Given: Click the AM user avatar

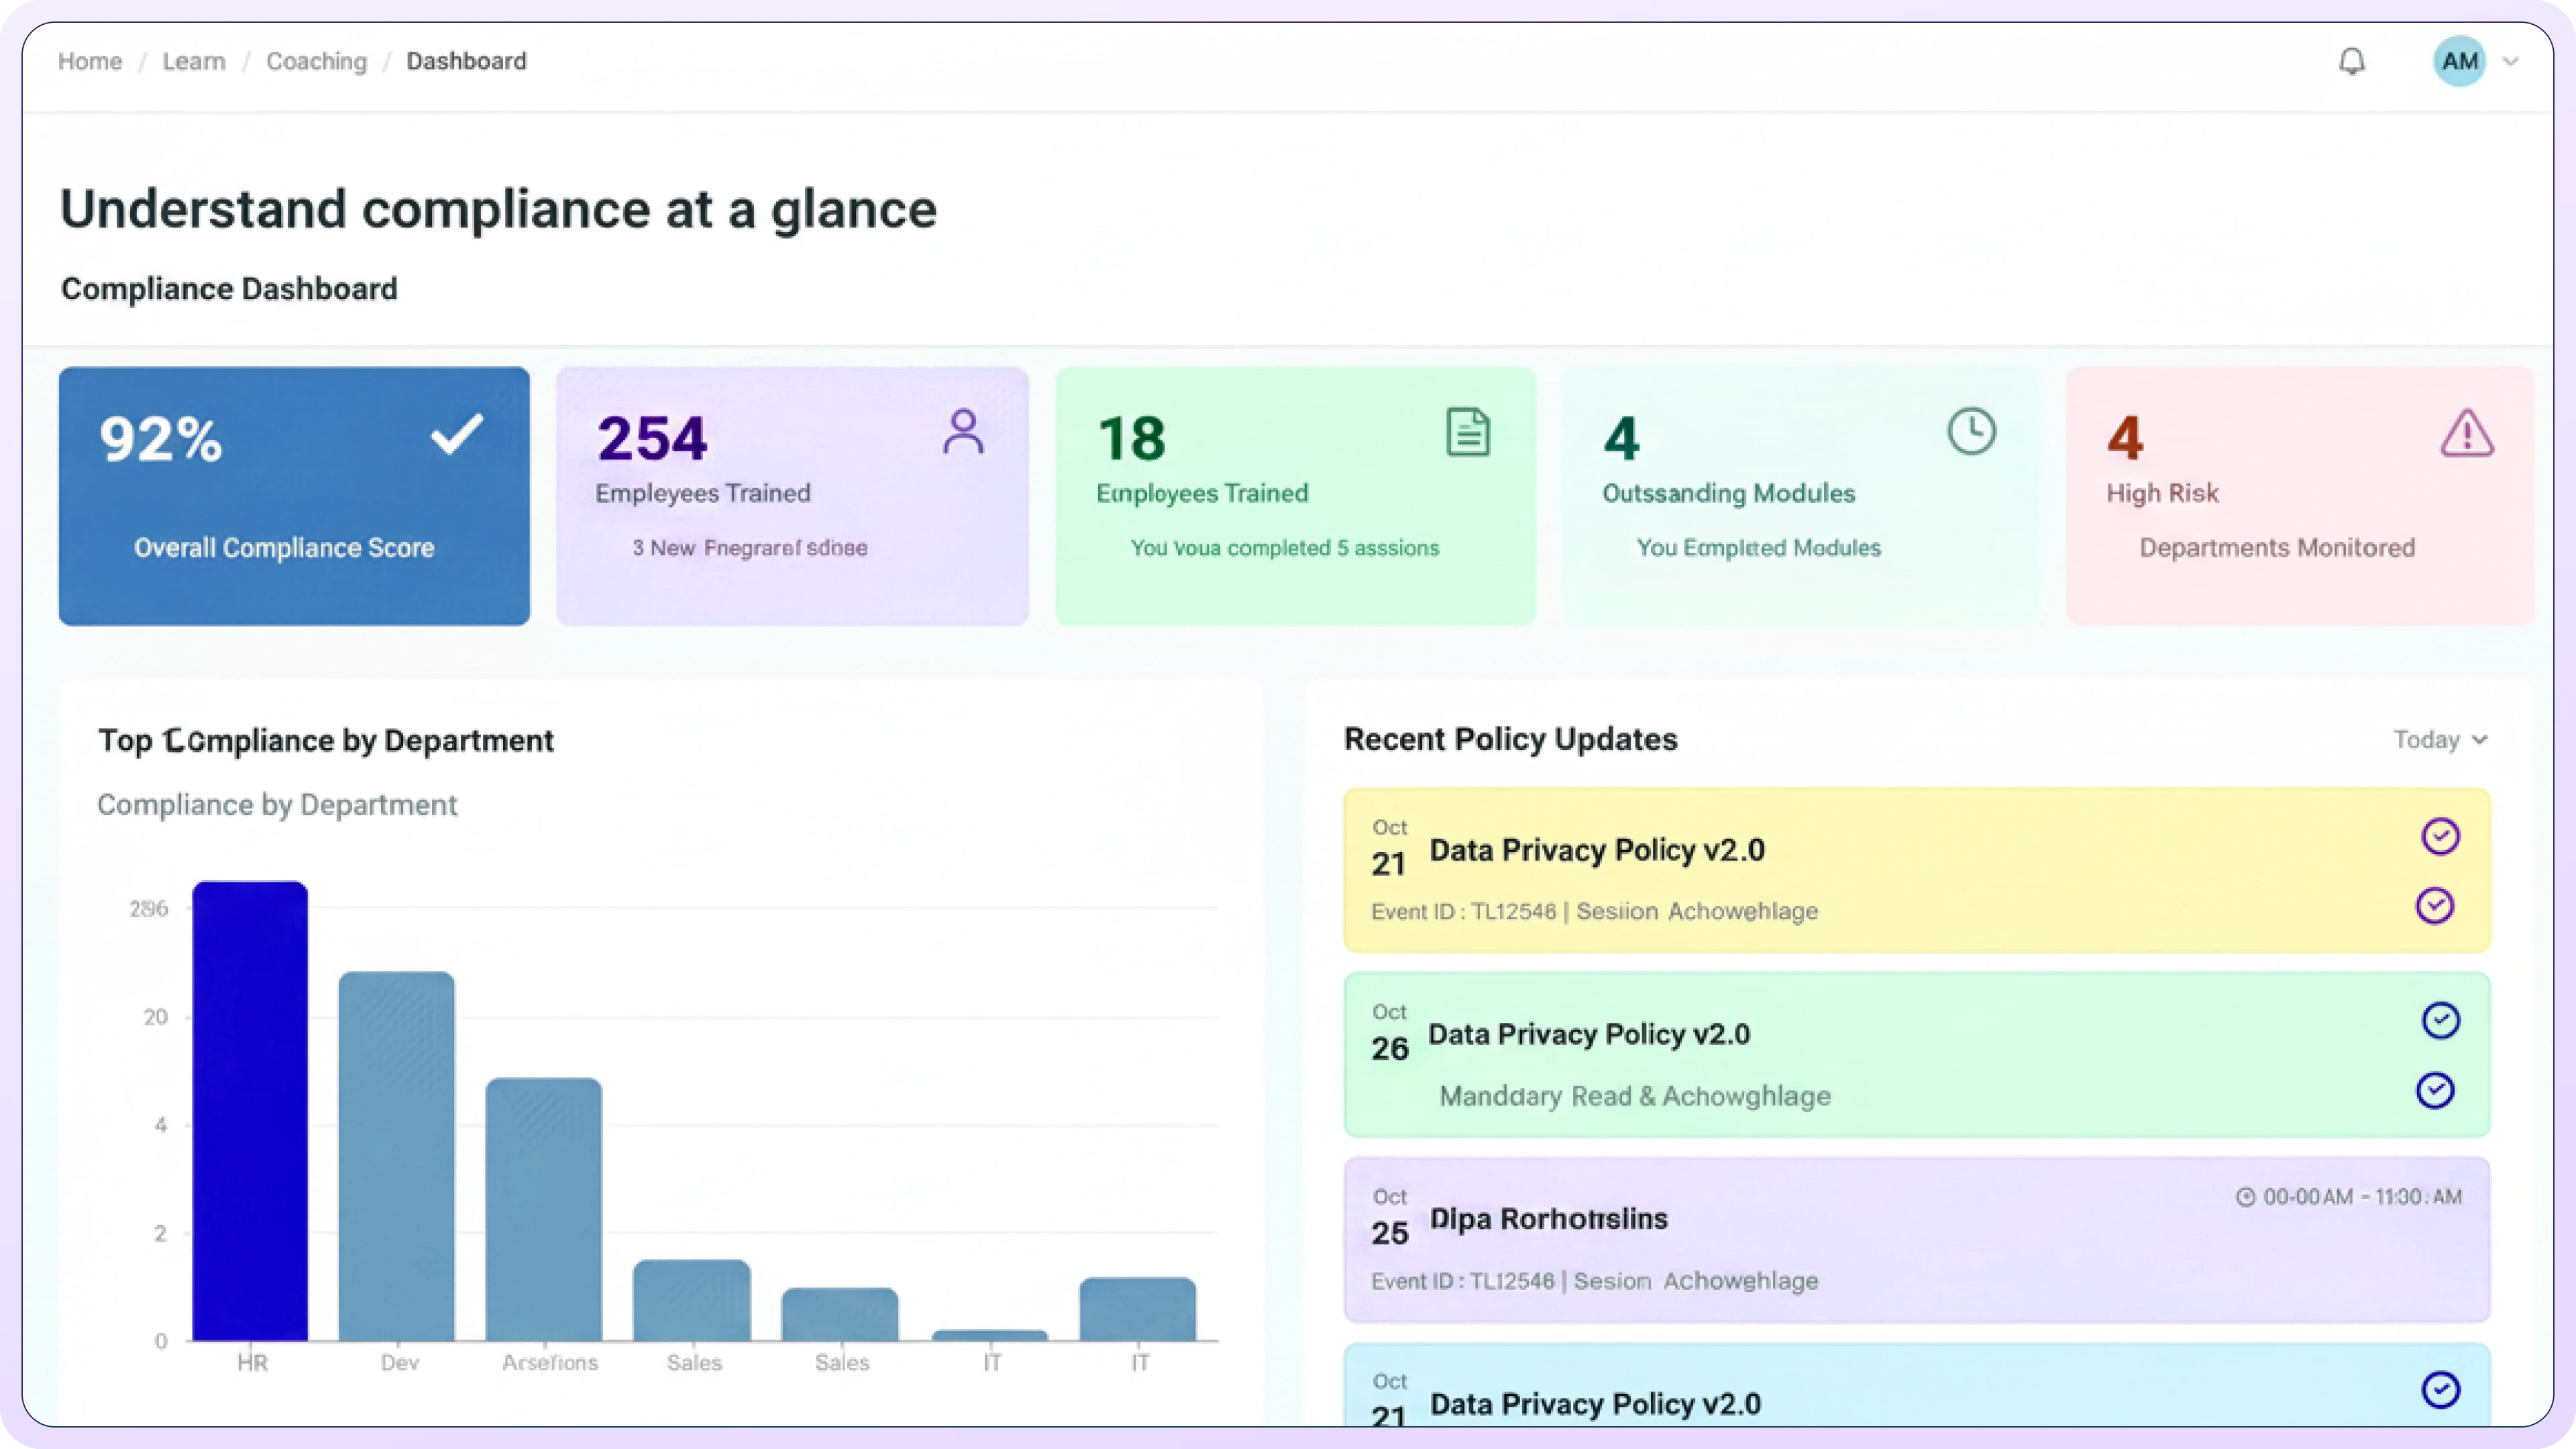Looking at the screenshot, I should pos(2459,62).
